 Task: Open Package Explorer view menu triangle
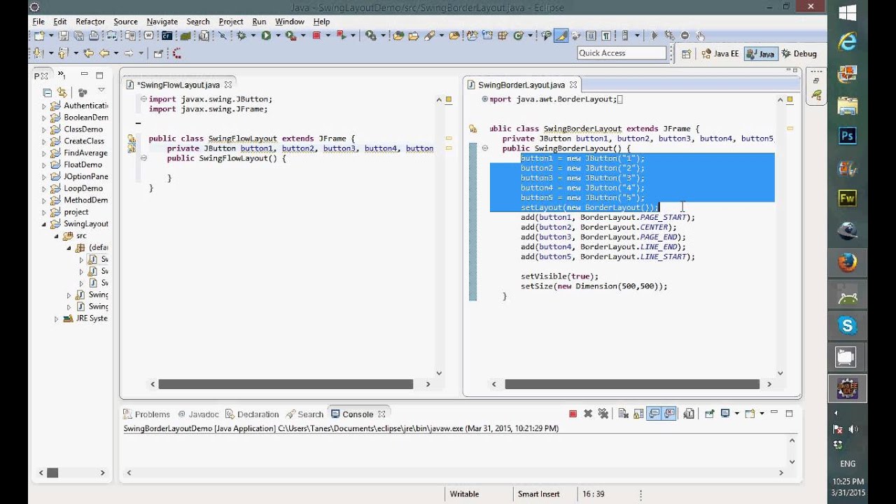click(x=101, y=90)
